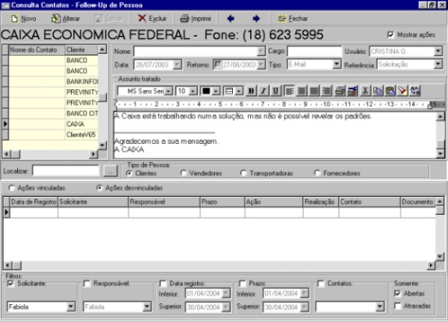Click contact list scroll down arrow
448x322 pixels.
pos(102,145)
